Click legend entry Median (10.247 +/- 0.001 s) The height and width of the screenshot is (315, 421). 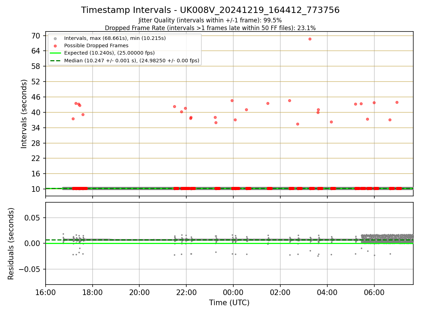[x=132, y=61]
